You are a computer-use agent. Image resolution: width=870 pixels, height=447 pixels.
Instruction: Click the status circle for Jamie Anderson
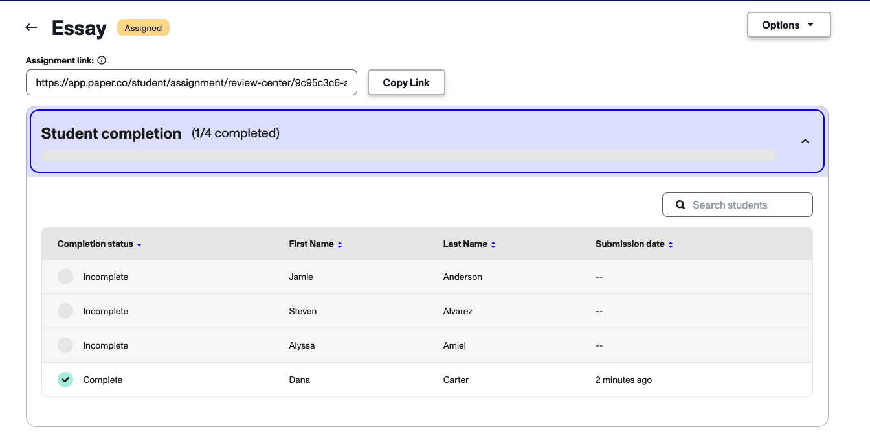[x=65, y=277]
